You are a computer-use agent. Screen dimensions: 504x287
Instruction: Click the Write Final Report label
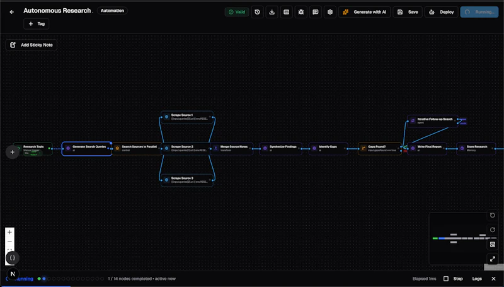[430, 146]
